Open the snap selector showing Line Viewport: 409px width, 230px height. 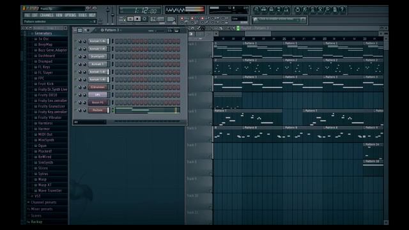[239, 19]
